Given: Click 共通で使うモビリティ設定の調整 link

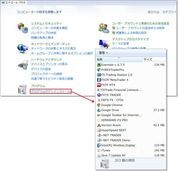Looking at the screenshot, I should coord(52,79).
